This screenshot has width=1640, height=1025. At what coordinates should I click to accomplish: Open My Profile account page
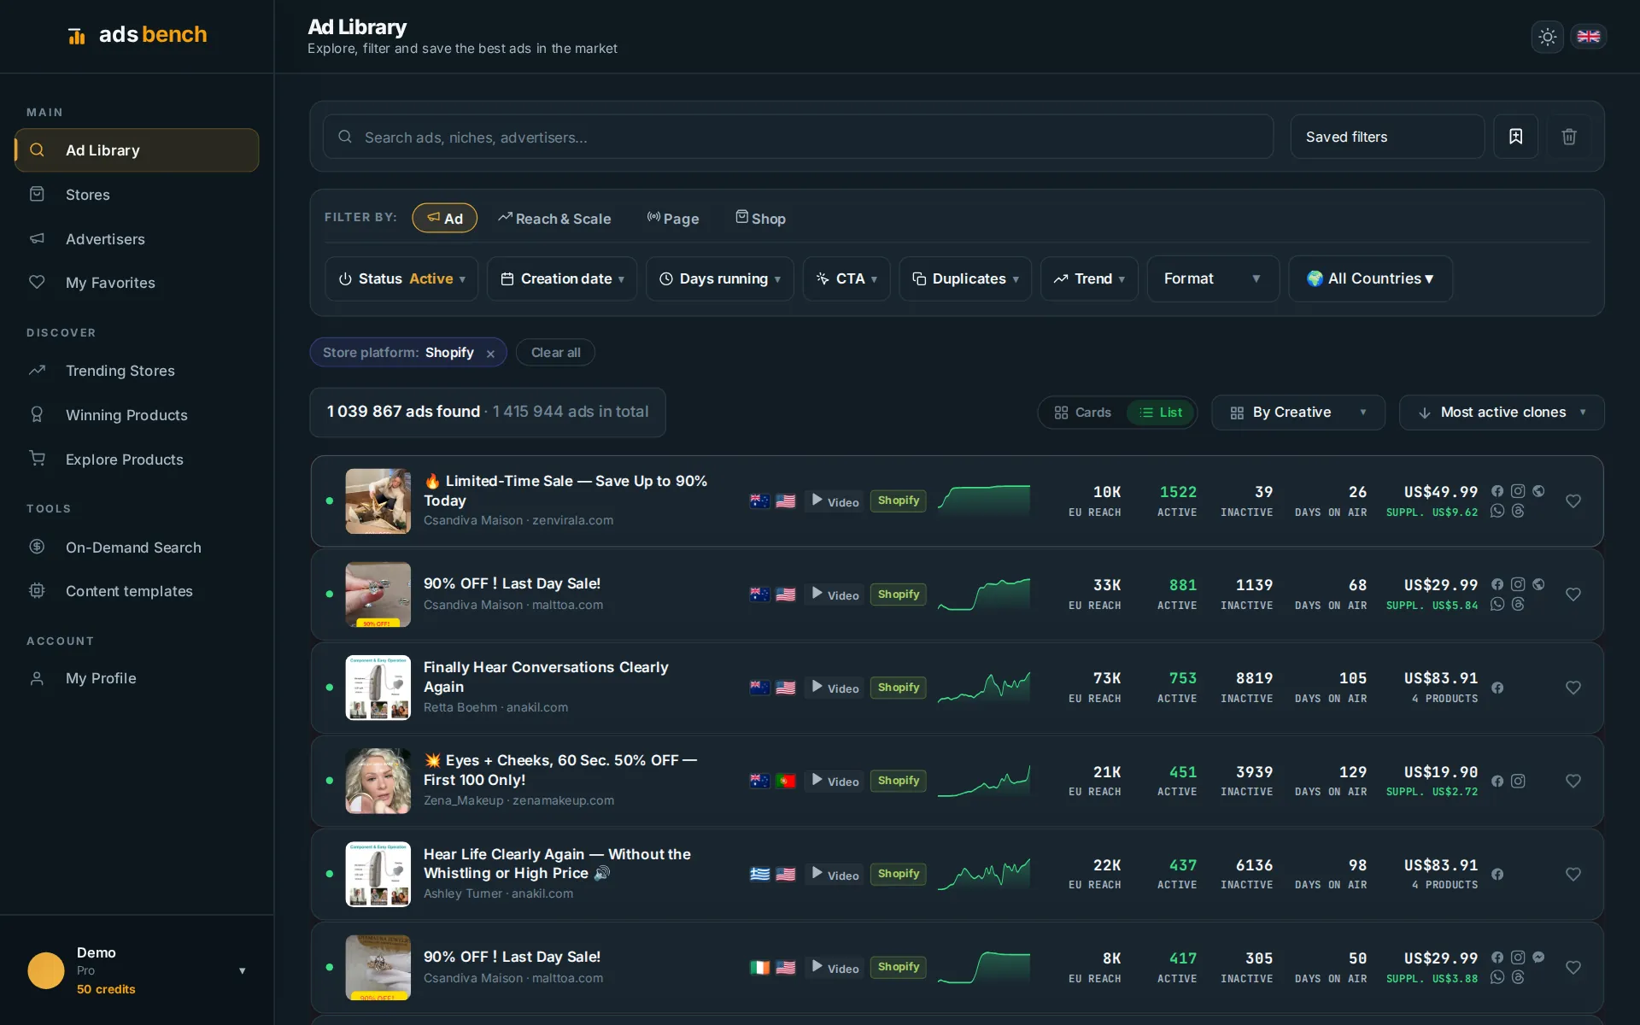pos(137,678)
